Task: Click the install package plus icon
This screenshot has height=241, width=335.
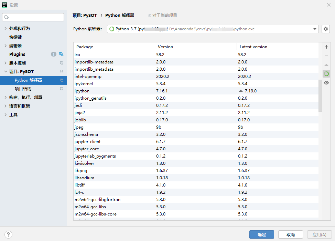Action: [326, 47]
